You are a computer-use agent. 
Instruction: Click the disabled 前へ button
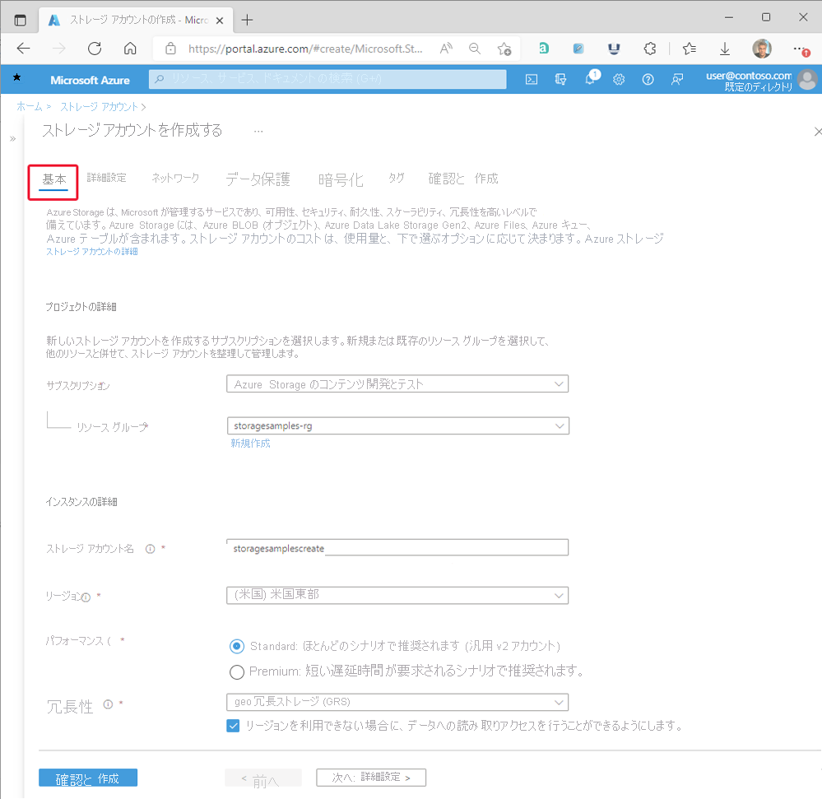[263, 778]
